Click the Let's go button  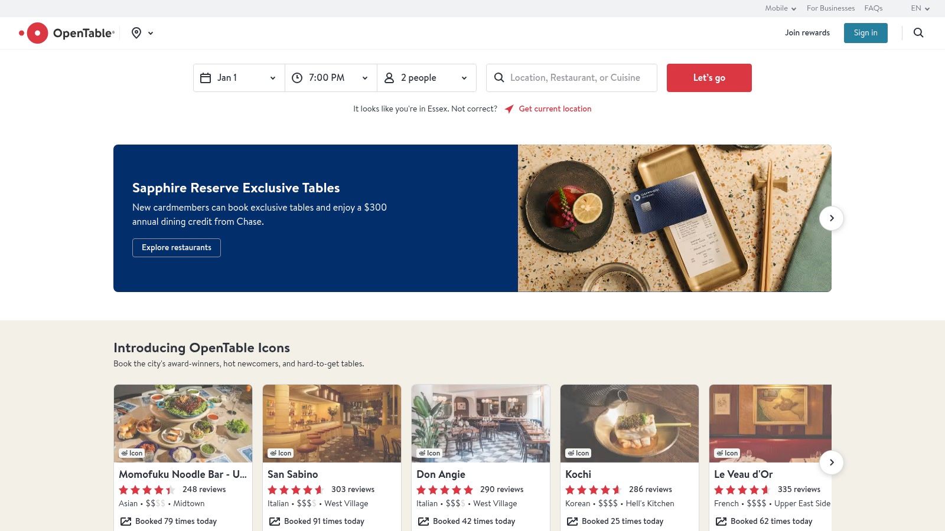[x=709, y=78]
